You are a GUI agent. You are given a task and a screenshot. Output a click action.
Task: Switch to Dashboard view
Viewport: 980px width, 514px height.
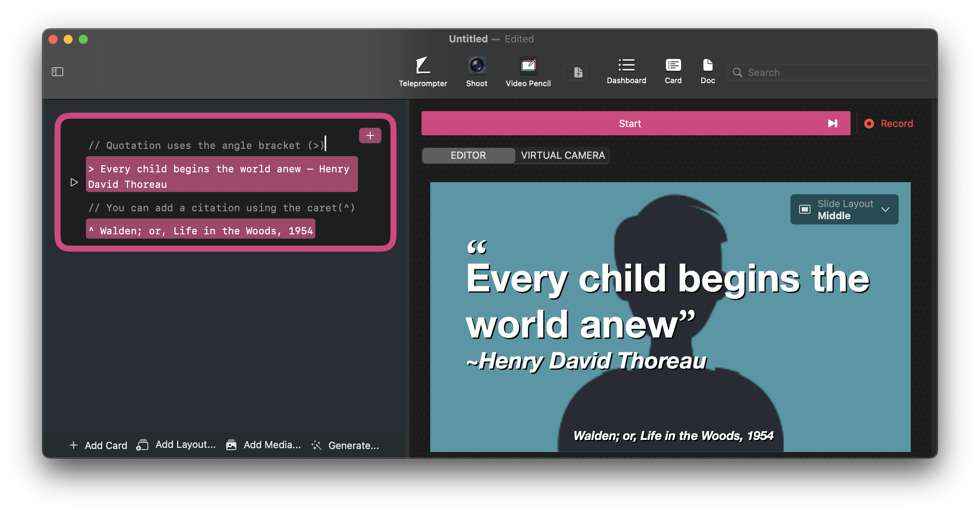tap(626, 71)
